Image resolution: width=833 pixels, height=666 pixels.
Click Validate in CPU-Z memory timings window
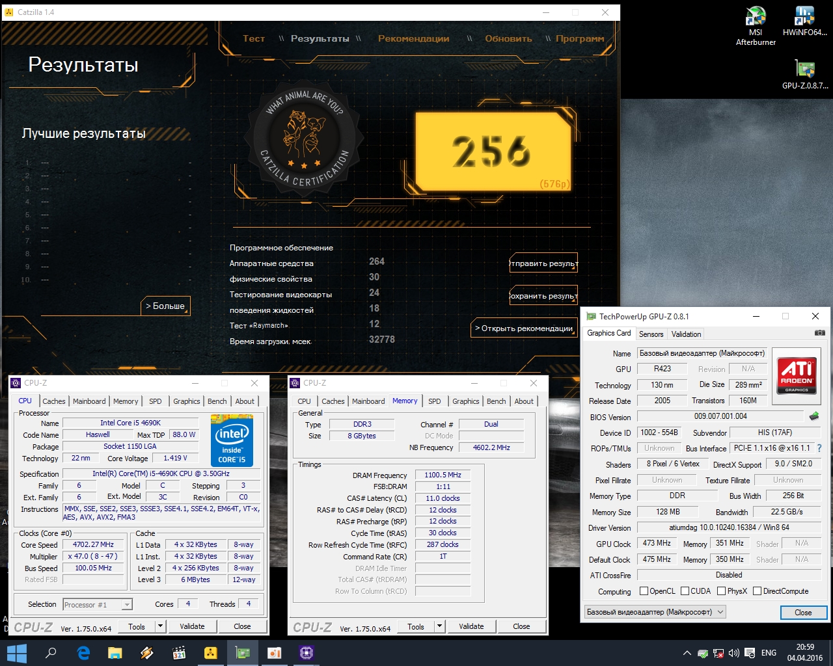(x=471, y=626)
